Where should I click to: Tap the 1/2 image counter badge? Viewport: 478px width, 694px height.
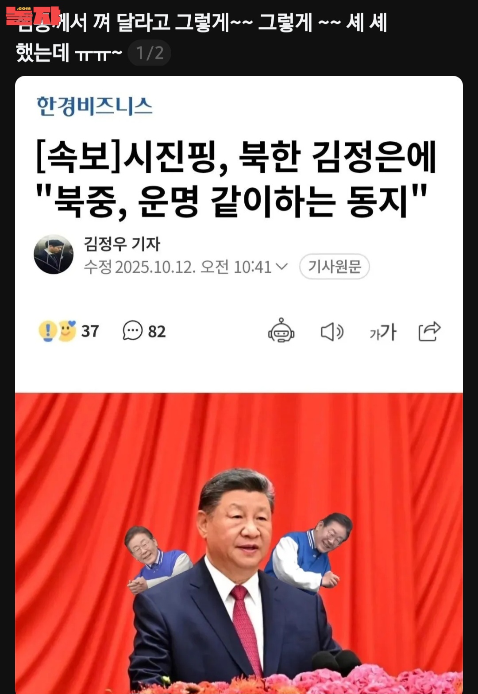pos(150,53)
